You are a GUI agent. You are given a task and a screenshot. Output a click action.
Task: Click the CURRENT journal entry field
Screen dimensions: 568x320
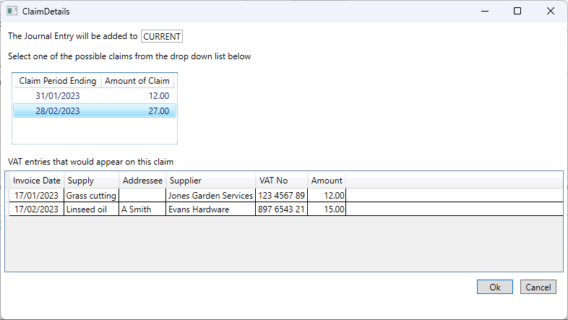(162, 37)
